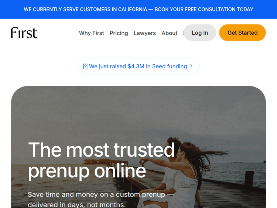Click the free consultation banner text
This screenshot has height=208, width=277.
click(x=204, y=9)
